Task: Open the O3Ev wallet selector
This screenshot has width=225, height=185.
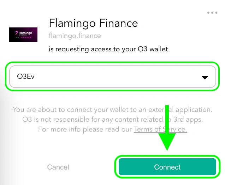Action: tap(113, 77)
